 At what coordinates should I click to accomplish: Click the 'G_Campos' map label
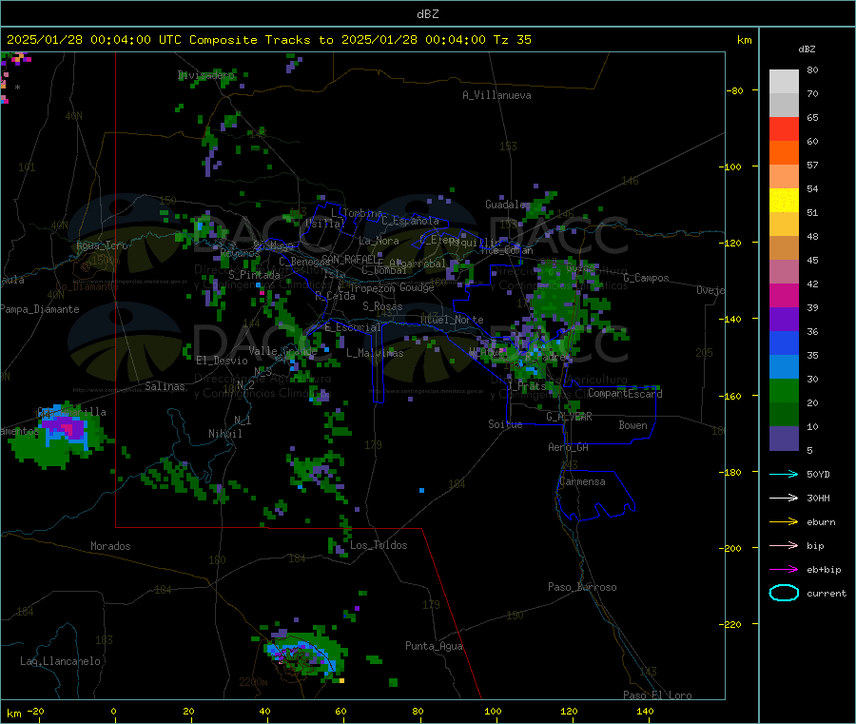tap(646, 278)
